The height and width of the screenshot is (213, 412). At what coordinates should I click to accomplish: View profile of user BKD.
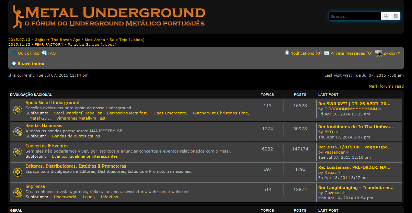tap(329, 132)
